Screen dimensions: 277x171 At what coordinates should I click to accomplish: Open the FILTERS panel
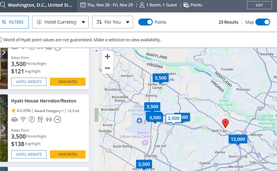click(14, 22)
